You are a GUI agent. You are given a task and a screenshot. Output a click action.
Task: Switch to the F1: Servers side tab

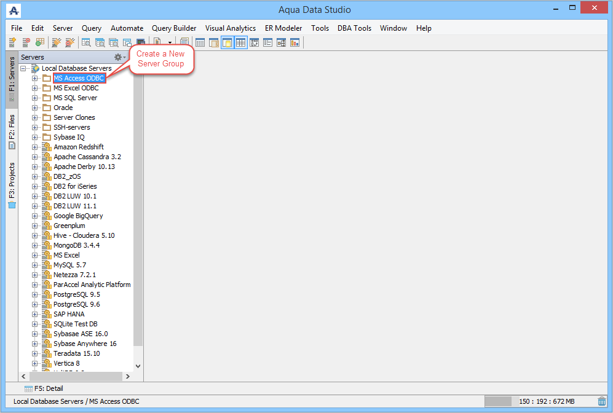click(12, 79)
